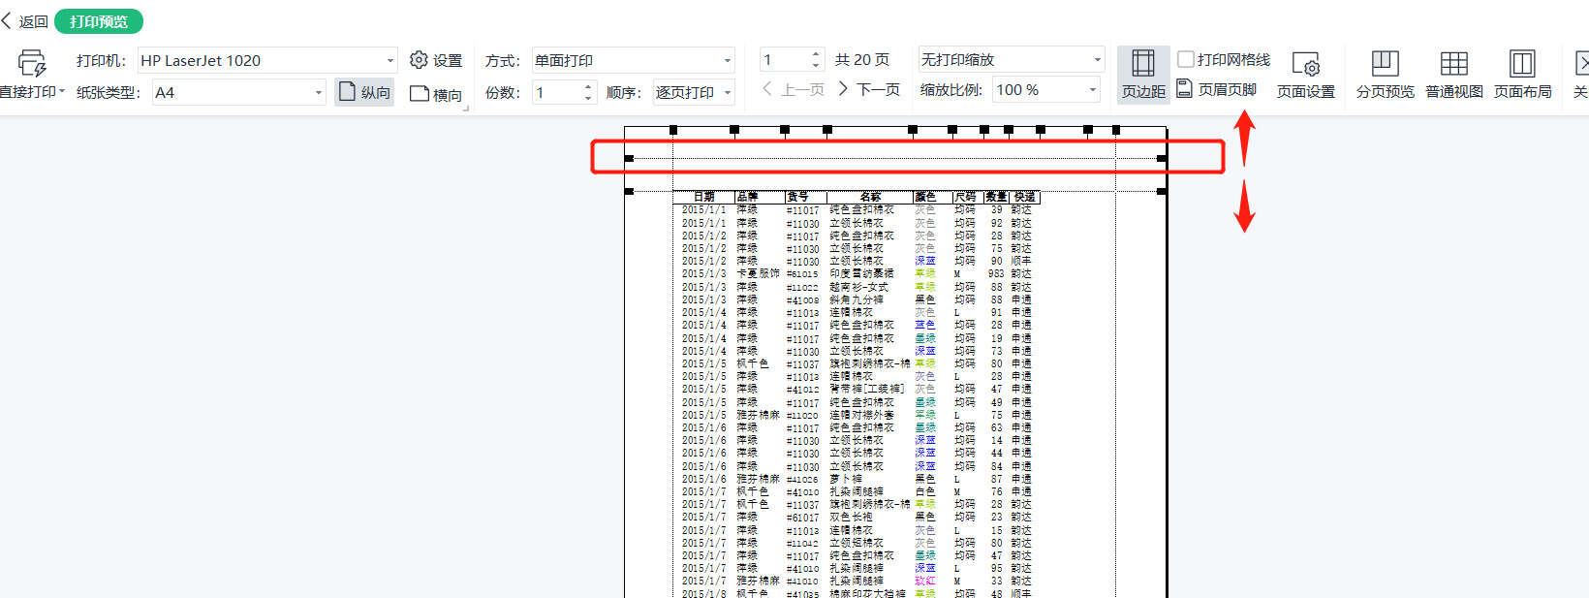The height and width of the screenshot is (598, 1589).
Task: Click the 名称 column header in the preview
Action: pyautogui.click(x=870, y=197)
